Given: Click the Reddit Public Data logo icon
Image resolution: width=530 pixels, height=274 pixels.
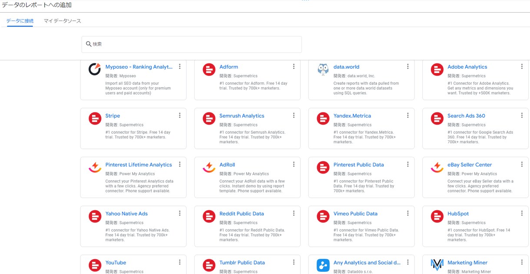Looking at the screenshot, I should pyautogui.click(x=209, y=216).
